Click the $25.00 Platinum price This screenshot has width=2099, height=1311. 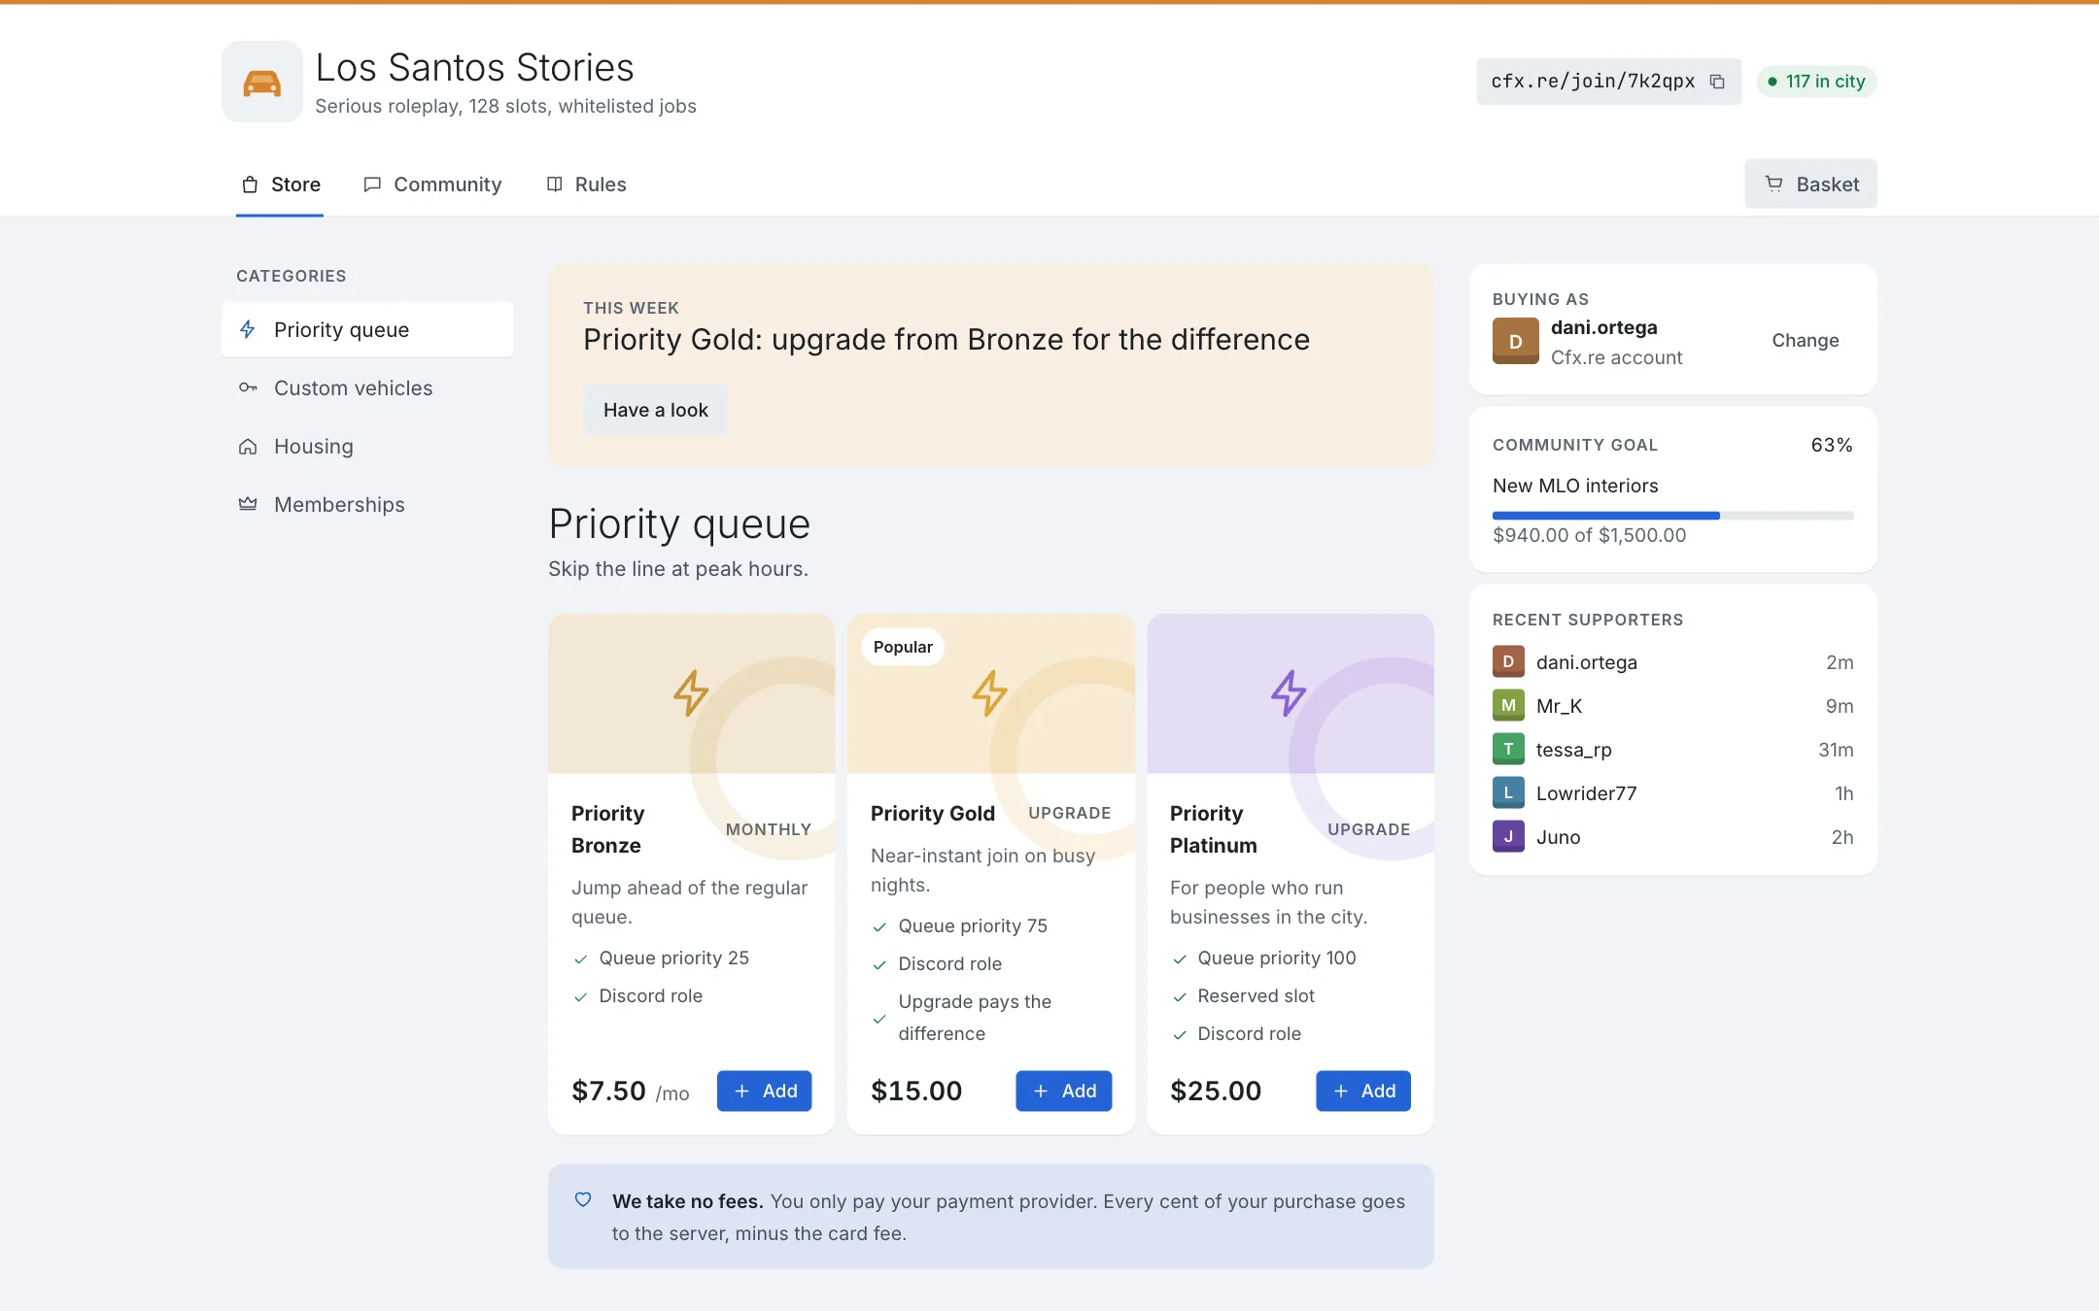pyautogui.click(x=1216, y=1091)
